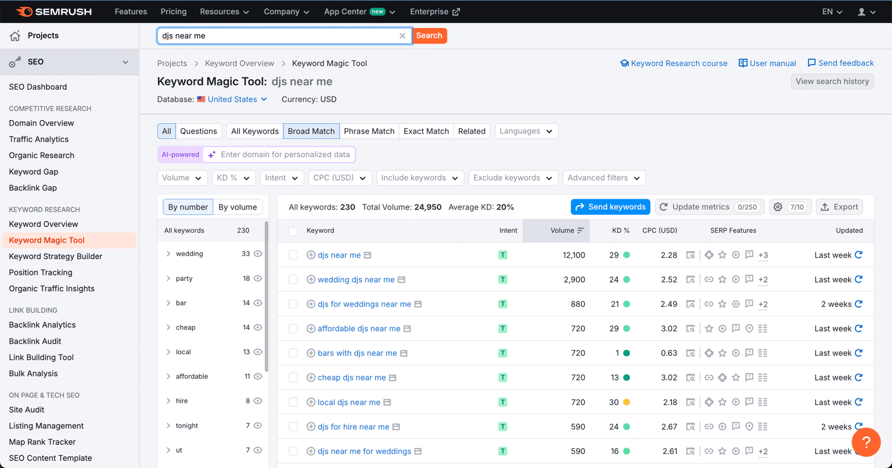Check the 'affordable djs near me' row checkbox
892x468 pixels.
293,329
